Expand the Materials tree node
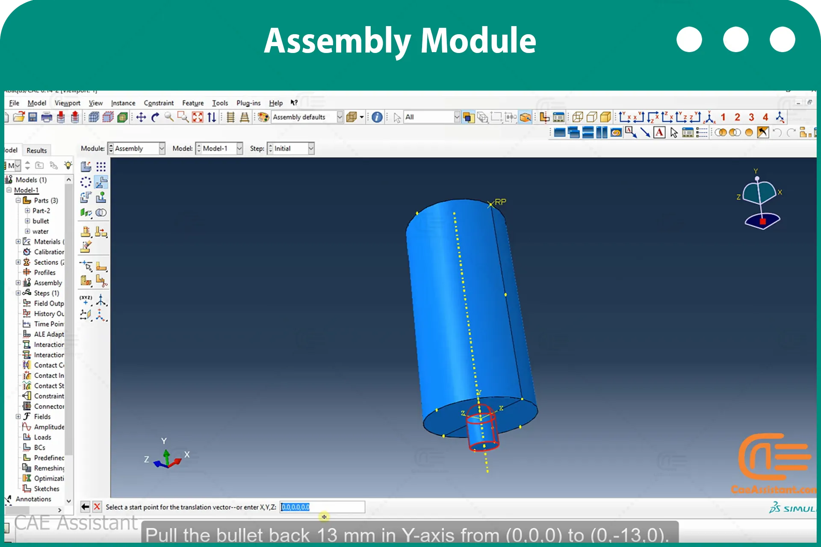The image size is (821, 547). (x=18, y=241)
